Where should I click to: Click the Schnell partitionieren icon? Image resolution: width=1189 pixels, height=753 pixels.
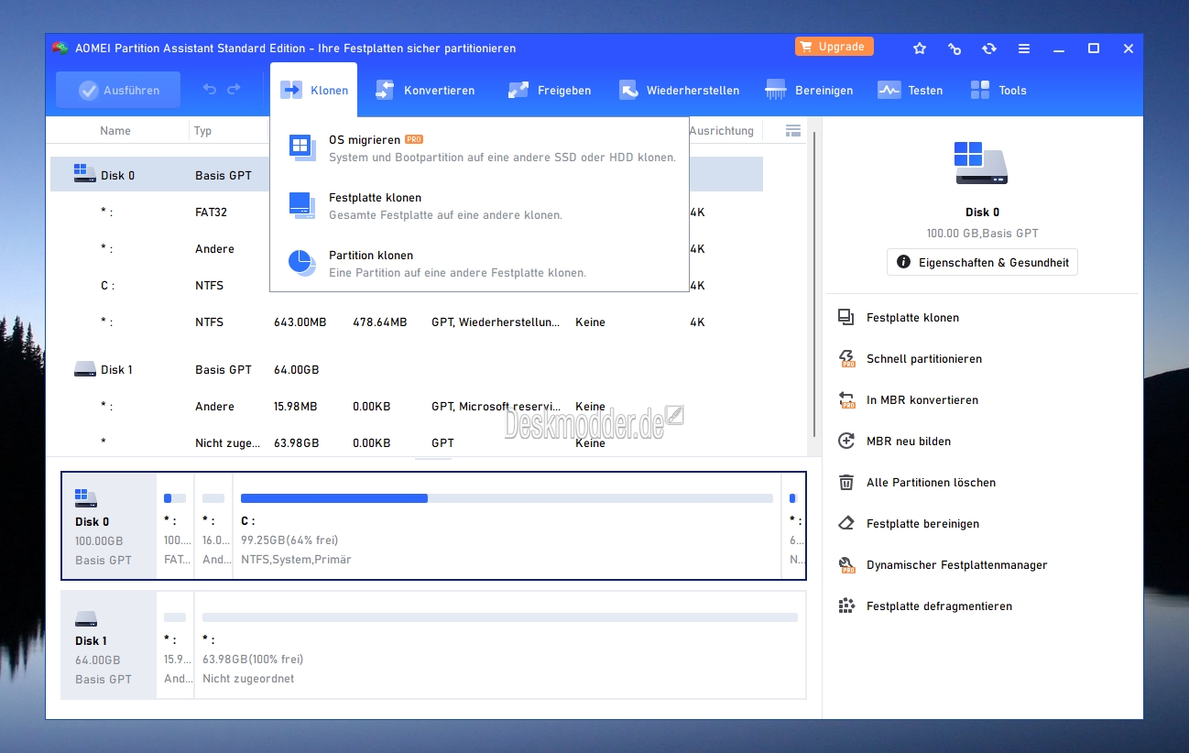coord(846,358)
